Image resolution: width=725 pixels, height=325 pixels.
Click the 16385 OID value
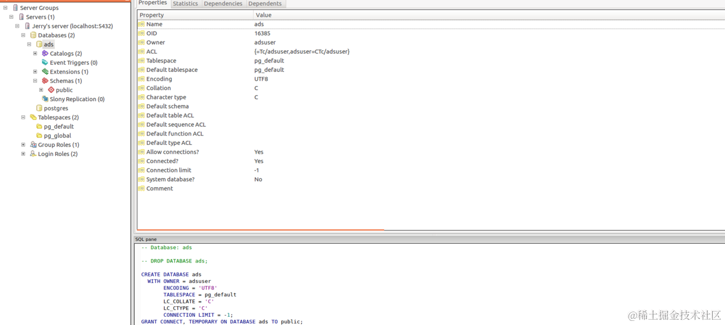pyautogui.click(x=263, y=33)
